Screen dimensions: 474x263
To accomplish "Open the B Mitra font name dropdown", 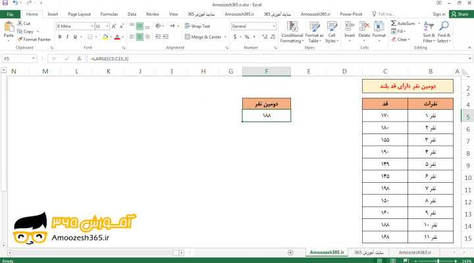I will 92,26.
